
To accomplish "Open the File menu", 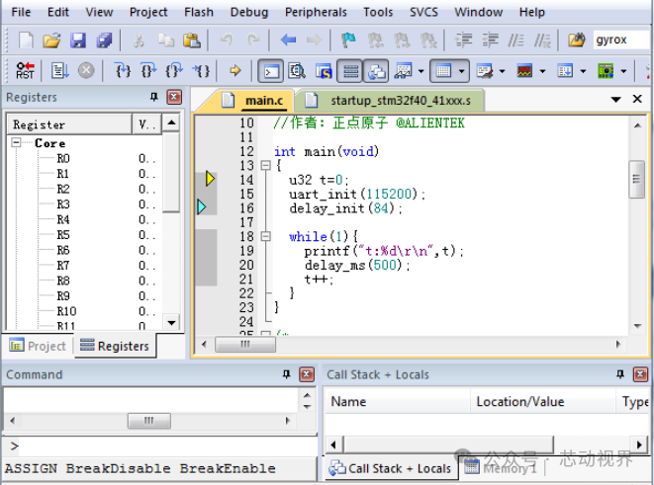I will point(21,12).
